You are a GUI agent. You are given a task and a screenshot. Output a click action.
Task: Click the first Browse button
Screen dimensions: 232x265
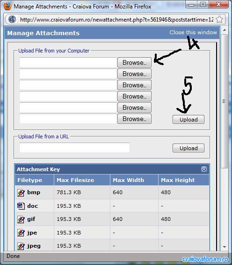(x=134, y=62)
